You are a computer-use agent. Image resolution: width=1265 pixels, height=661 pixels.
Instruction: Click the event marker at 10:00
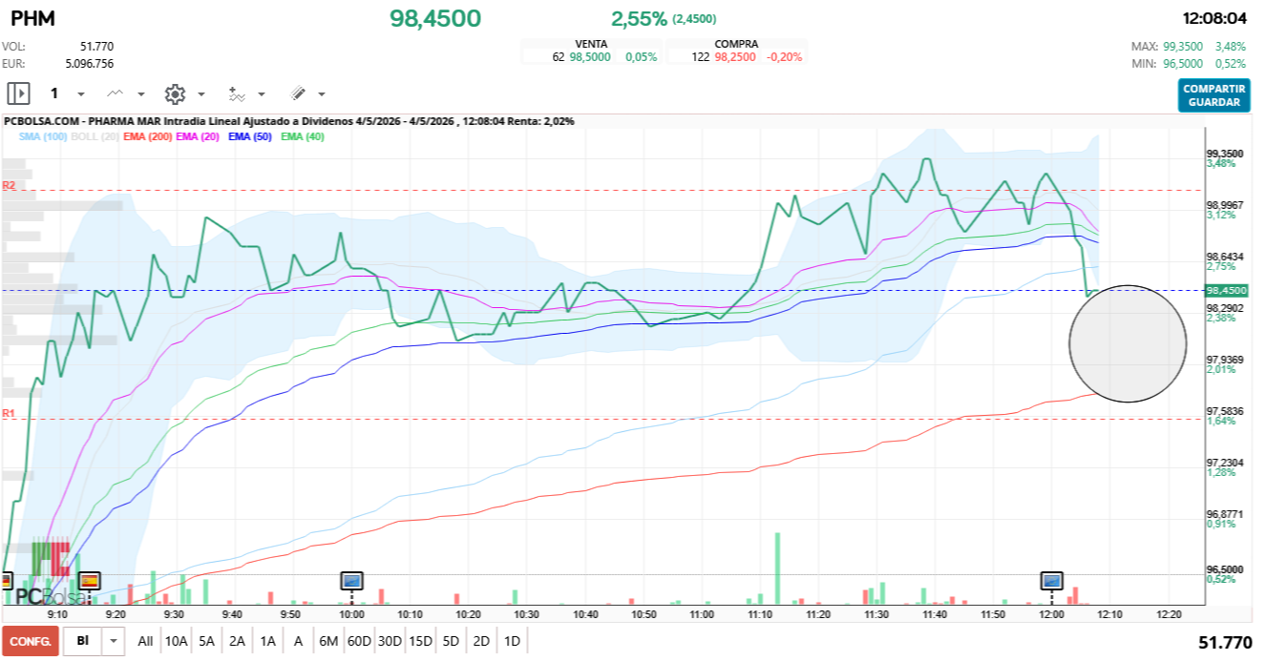(352, 580)
